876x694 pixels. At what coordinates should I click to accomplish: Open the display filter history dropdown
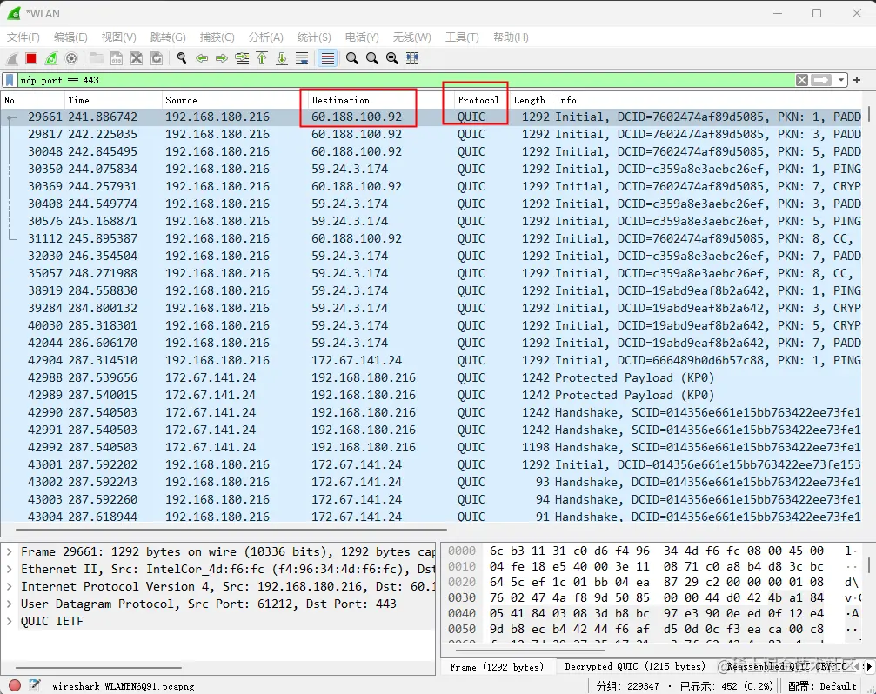841,80
